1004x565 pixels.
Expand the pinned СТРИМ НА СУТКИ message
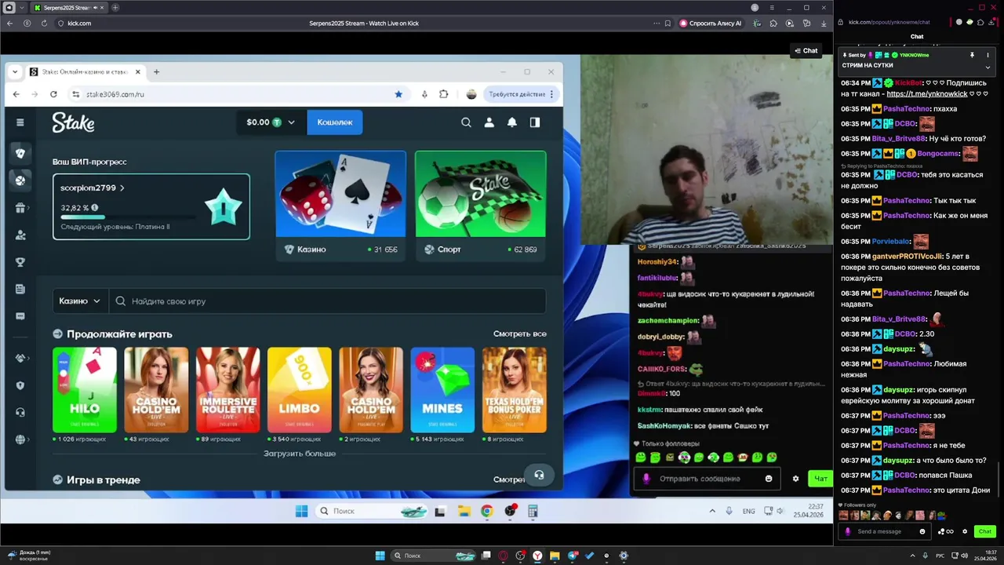[x=988, y=67]
